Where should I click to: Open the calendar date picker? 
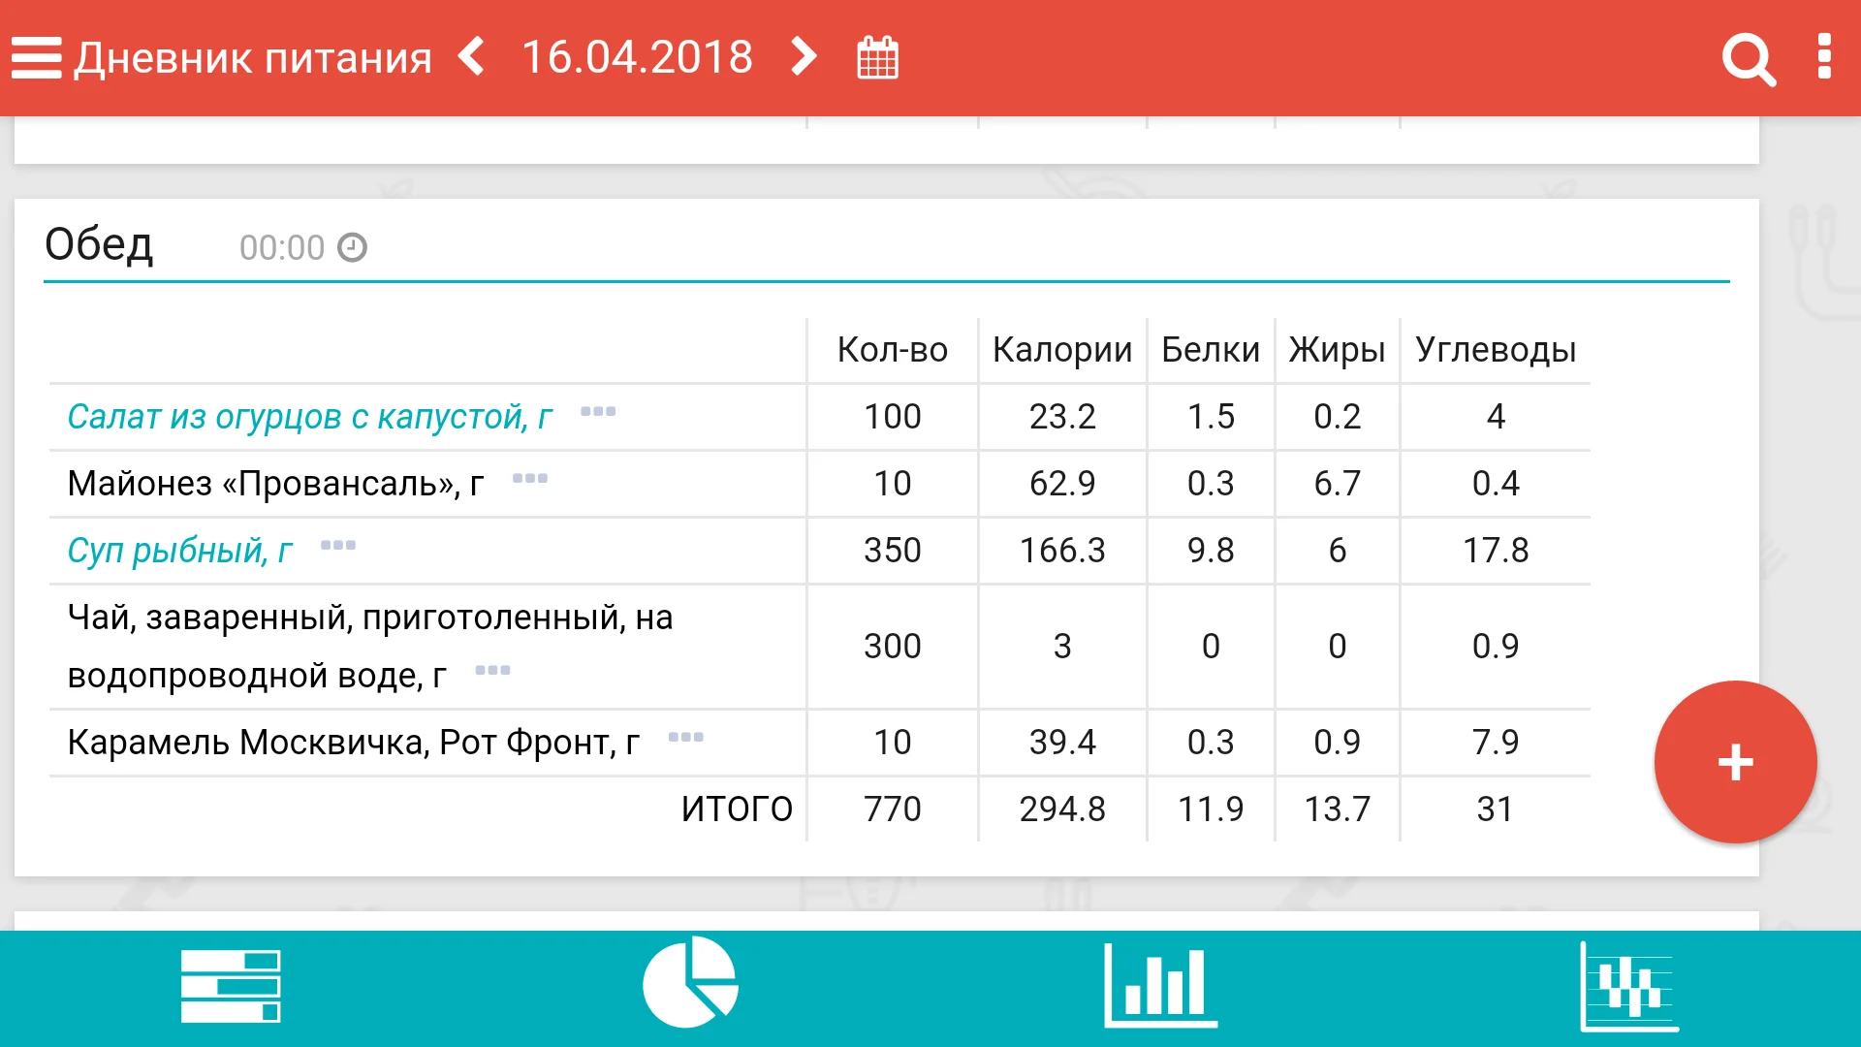(x=878, y=58)
